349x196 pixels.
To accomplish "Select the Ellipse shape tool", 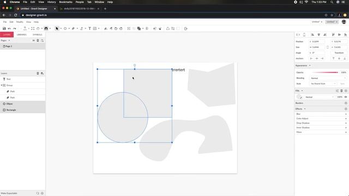I will click(x=65, y=28).
